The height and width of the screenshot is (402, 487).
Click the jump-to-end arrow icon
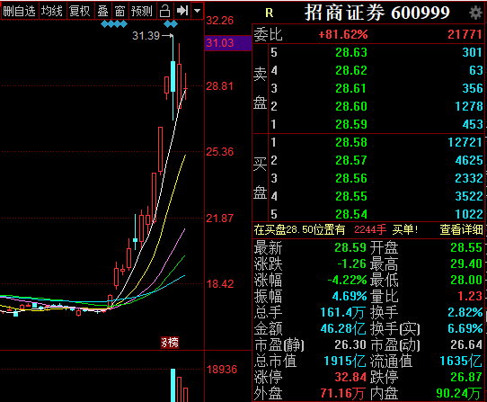coord(182,11)
